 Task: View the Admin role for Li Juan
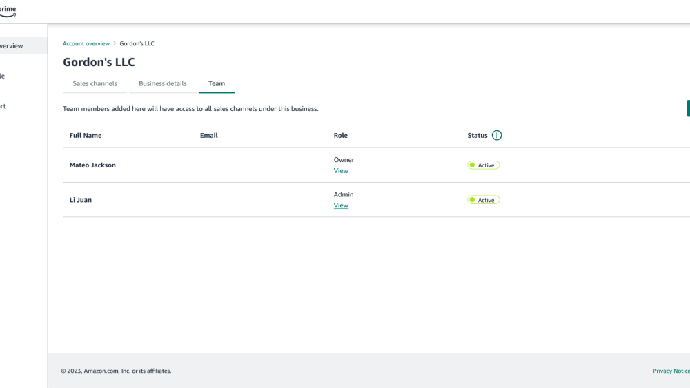341,205
